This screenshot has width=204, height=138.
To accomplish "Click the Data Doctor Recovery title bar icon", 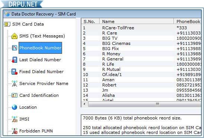I will (7, 14).
